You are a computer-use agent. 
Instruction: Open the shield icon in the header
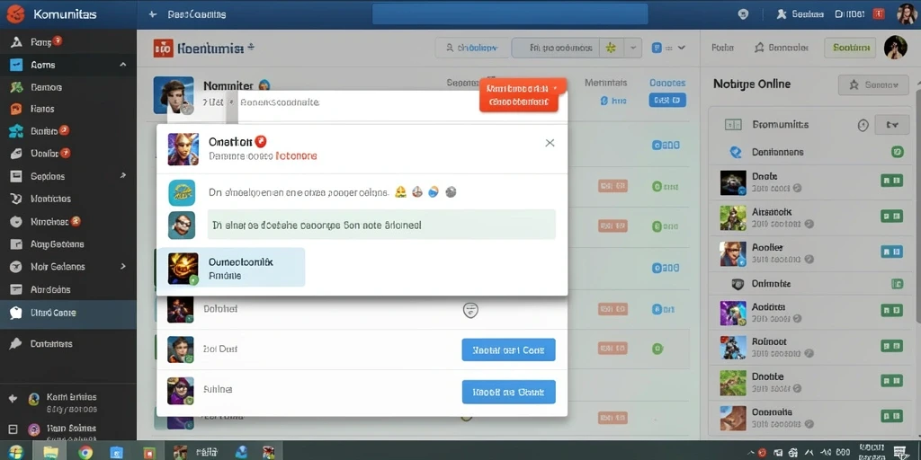pos(743,14)
